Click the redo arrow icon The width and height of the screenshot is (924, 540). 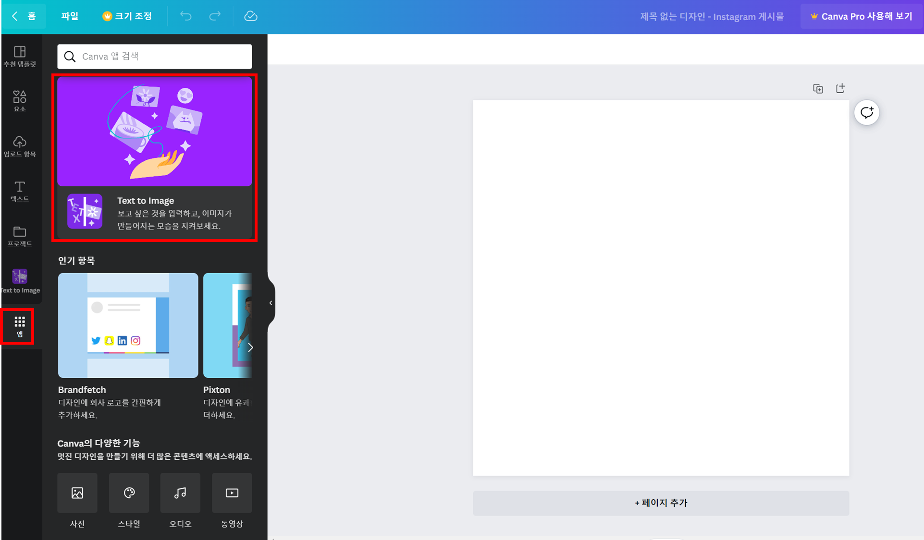[215, 16]
